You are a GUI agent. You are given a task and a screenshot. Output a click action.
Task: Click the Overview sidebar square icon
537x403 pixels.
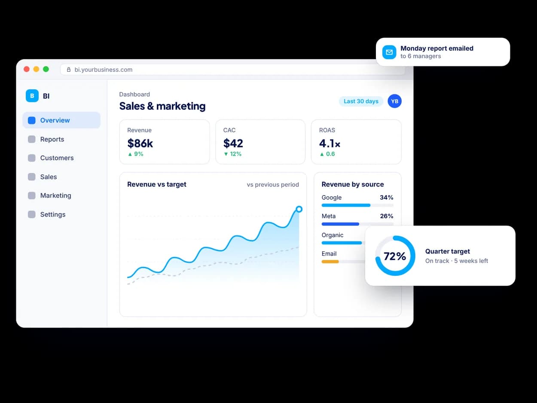(32, 120)
